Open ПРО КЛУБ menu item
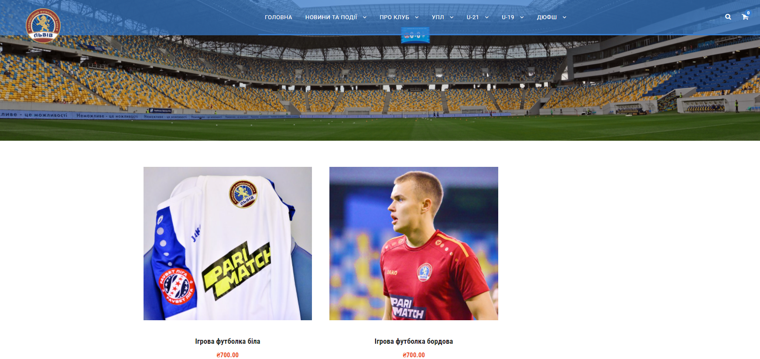760x359 pixels. (394, 17)
